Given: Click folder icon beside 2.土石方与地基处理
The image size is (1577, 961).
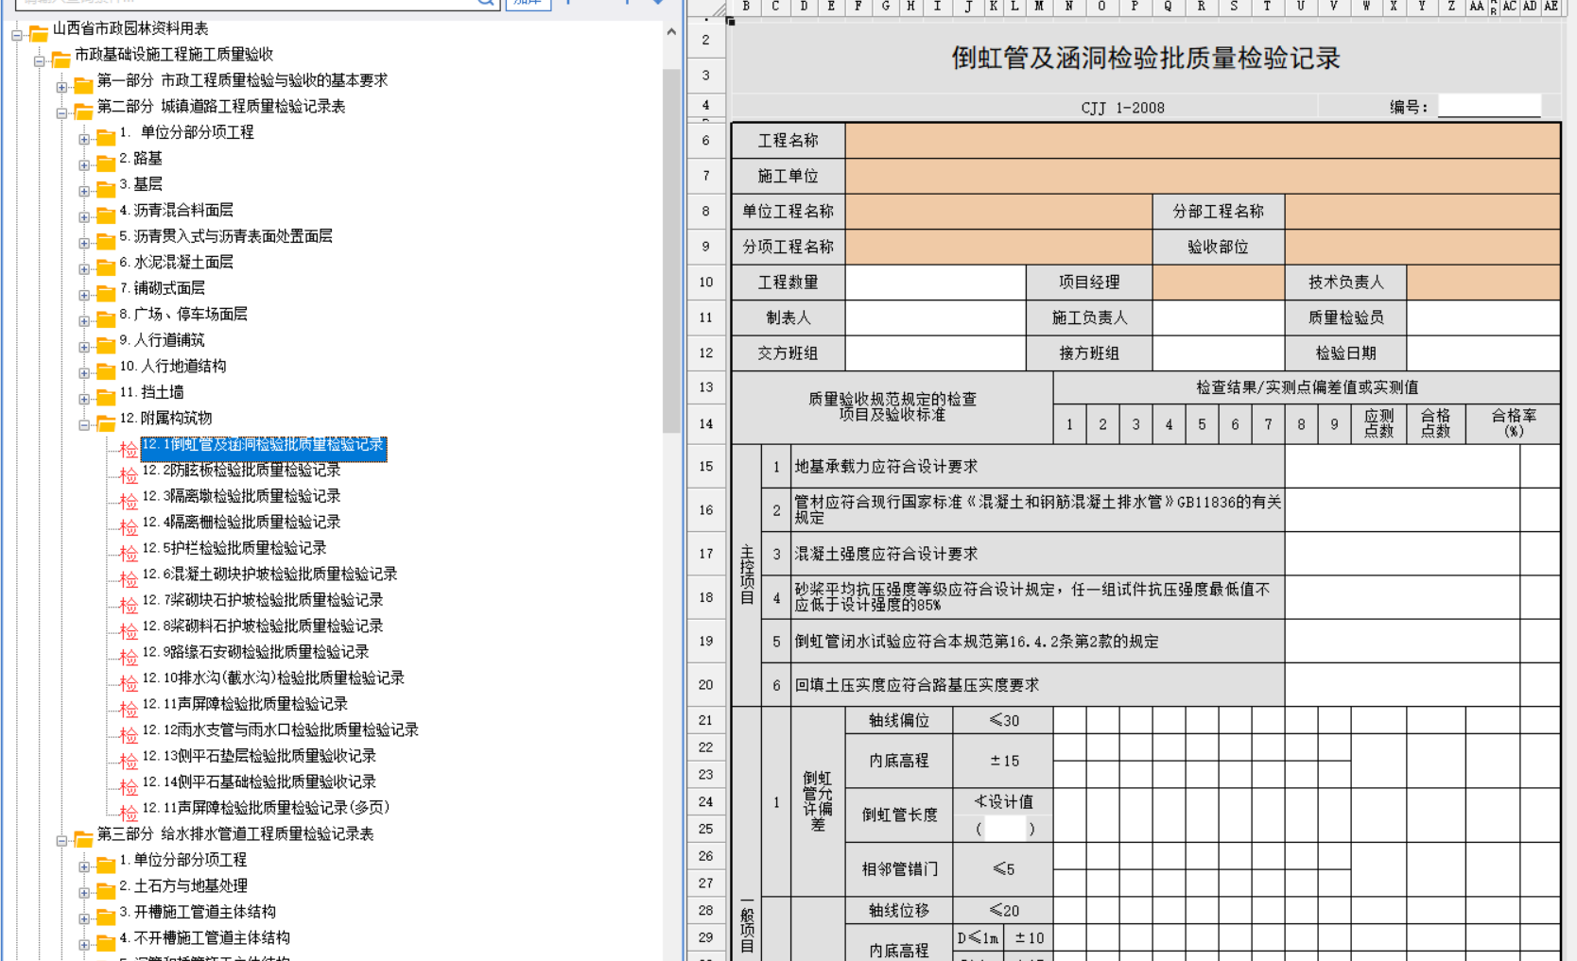Looking at the screenshot, I should (x=106, y=889).
